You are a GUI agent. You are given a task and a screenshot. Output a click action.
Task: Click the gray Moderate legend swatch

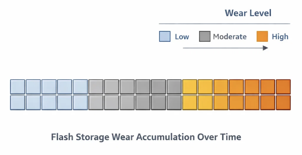(x=205, y=36)
